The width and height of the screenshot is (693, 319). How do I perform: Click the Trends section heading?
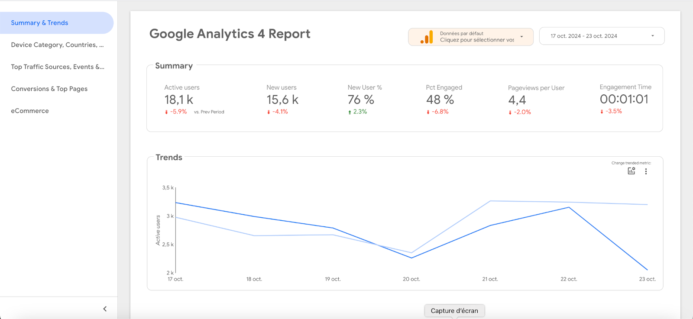[169, 158]
